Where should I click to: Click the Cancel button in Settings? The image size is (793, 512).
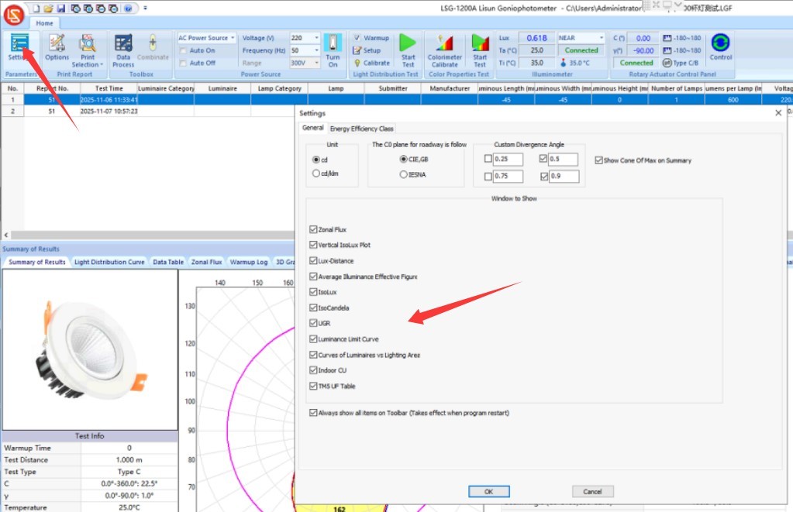tap(593, 491)
